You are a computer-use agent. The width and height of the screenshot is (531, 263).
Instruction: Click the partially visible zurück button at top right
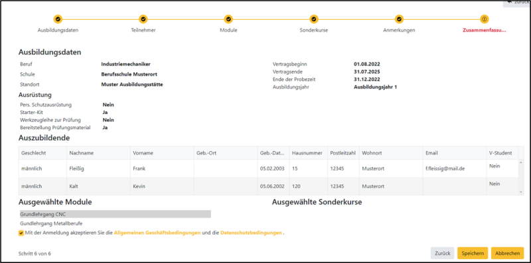[x=517, y=3]
